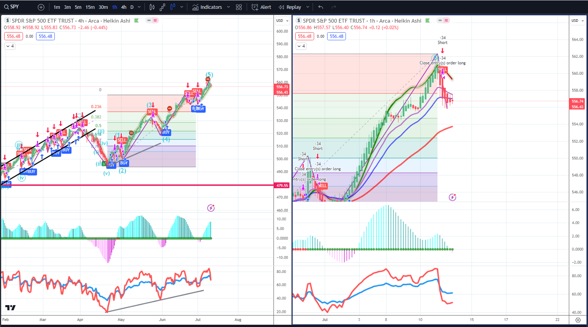Expand the Replay options dropdown
The width and height of the screenshot is (588, 327).
[x=308, y=7]
